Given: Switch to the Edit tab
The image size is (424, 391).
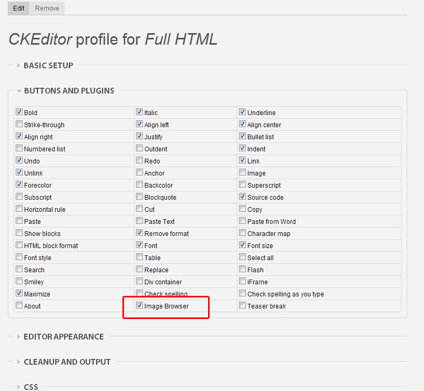Looking at the screenshot, I should [x=19, y=8].
